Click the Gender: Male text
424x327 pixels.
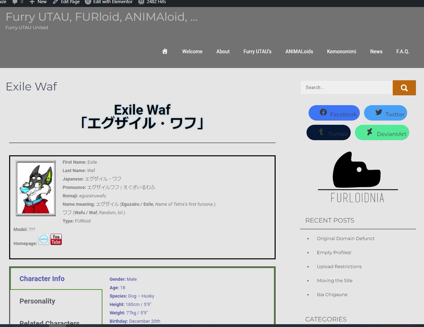click(x=123, y=279)
